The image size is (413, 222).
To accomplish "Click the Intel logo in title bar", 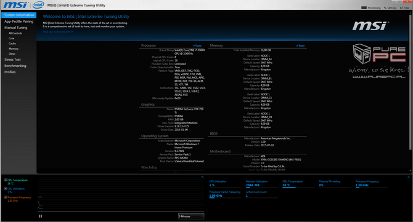I will tap(38, 5).
